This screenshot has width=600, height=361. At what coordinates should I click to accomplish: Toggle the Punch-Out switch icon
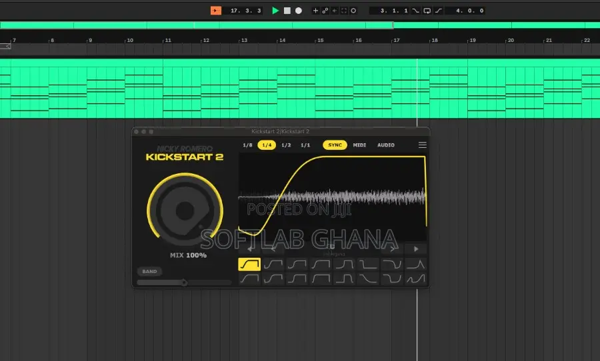(439, 11)
